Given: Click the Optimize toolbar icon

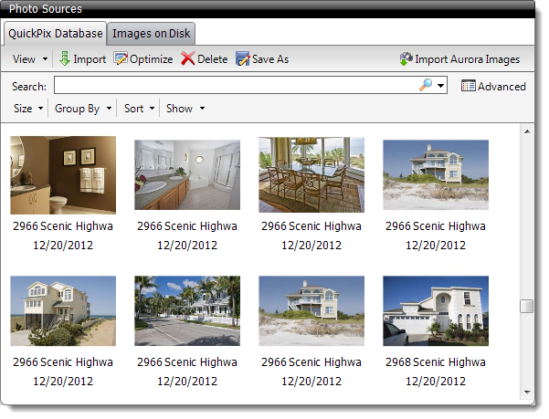Looking at the screenshot, I should point(121,59).
